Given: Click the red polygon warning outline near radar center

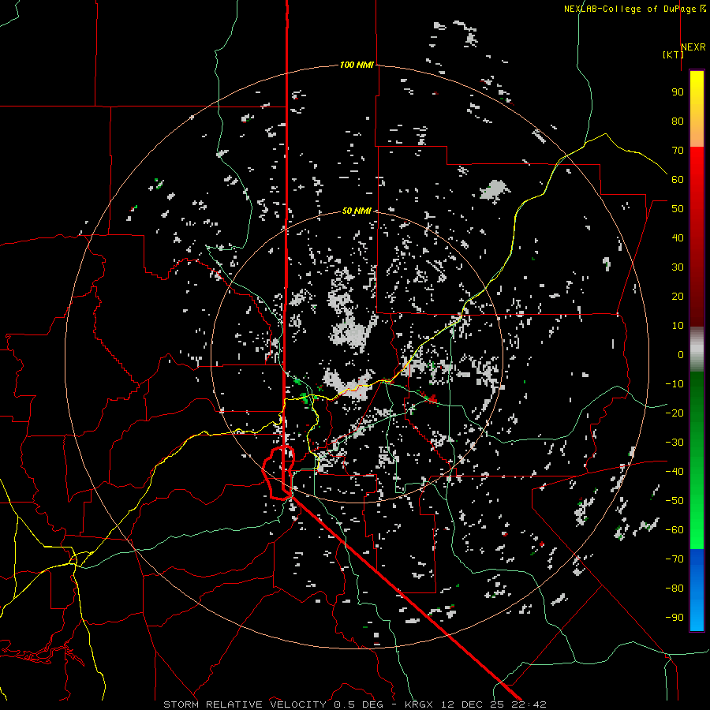Looking at the screenshot, I should tap(278, 472).
